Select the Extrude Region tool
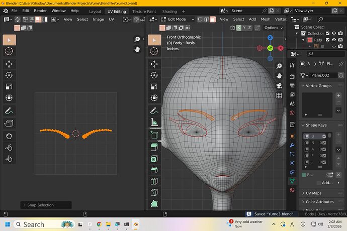 (154, 147)
